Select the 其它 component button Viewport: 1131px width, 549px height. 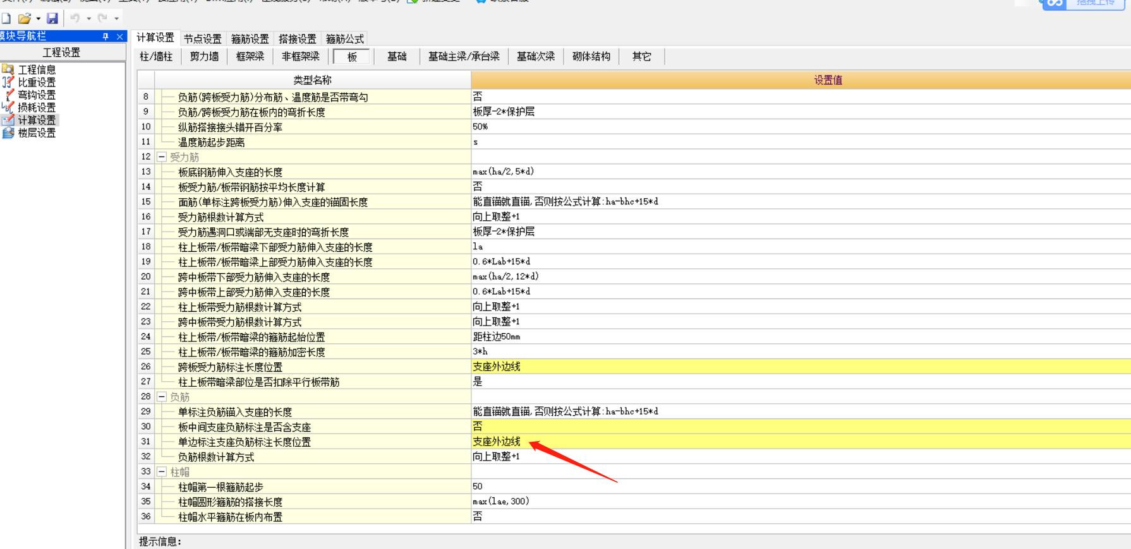(642, 57)
